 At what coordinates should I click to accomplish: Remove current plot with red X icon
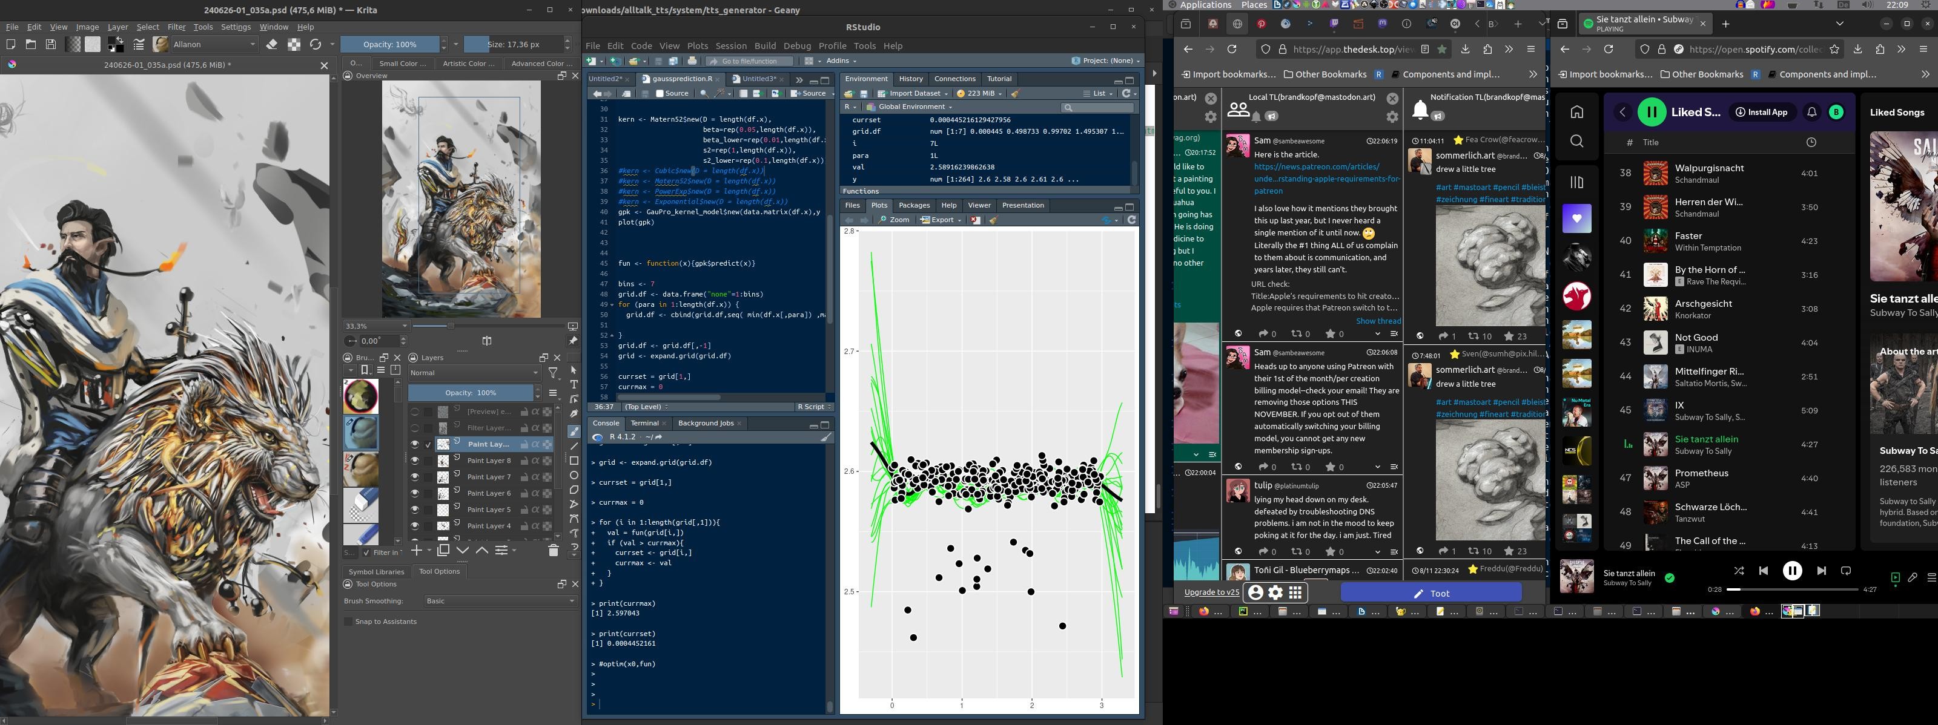pos(976,220)
